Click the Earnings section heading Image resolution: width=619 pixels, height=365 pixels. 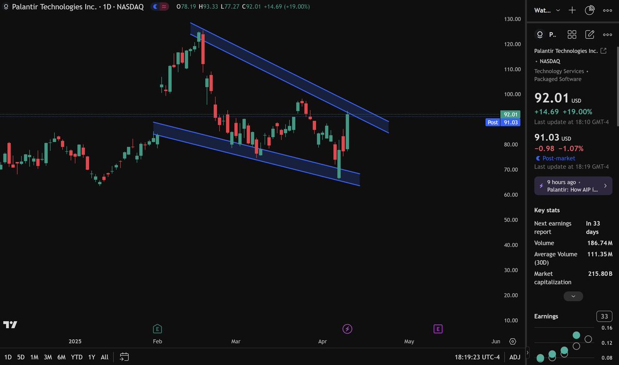[546, 316]
